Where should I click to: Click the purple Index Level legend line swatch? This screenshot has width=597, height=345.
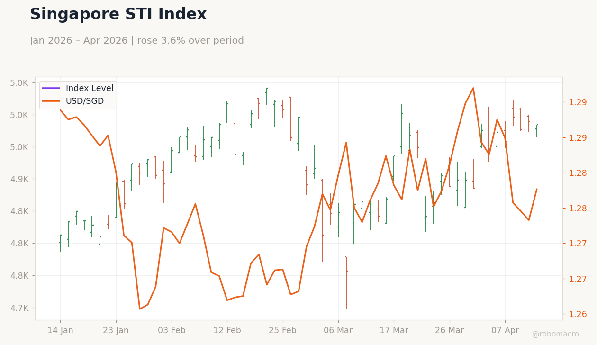click(51, 88)
